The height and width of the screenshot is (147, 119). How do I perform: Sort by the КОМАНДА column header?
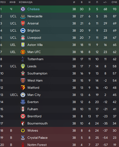tap(26, 2)
